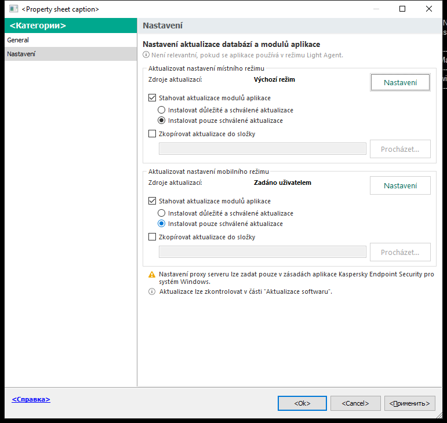Open the Справка help link
Image resolution: width=447 pixels, height=423 pixels.
point(31,399)
